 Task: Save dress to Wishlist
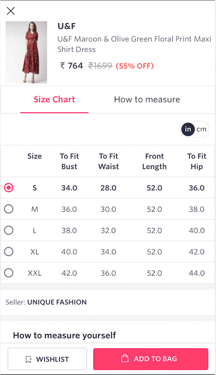click(x=47, y=359)
